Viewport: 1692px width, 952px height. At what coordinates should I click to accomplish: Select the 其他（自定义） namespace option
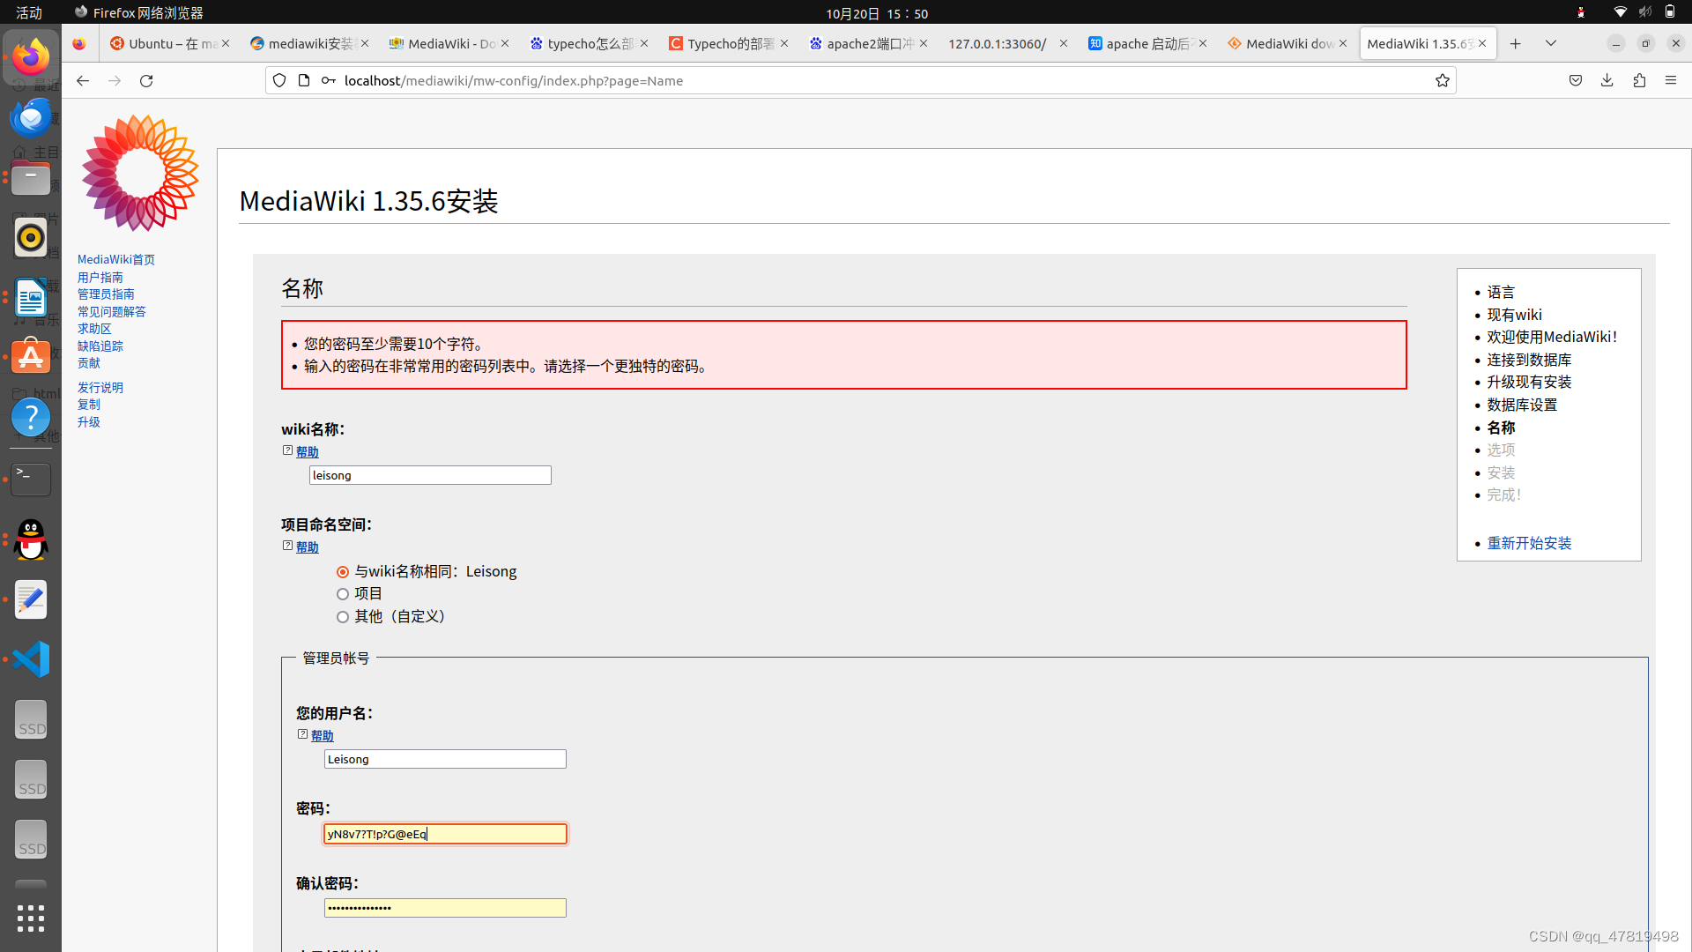coord(343,616)
